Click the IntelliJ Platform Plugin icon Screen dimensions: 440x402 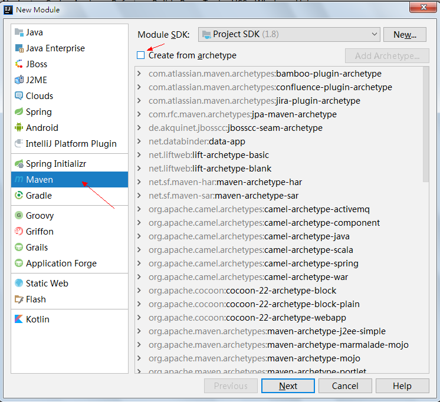click(19, 144)
